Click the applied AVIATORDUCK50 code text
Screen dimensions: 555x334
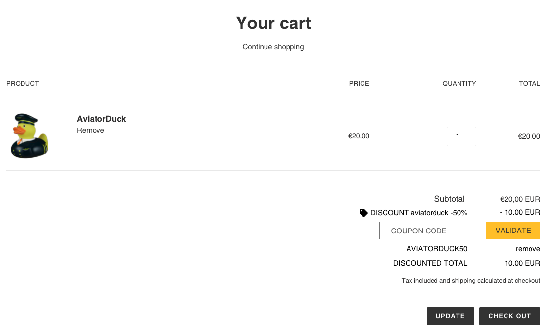(436, 249)
